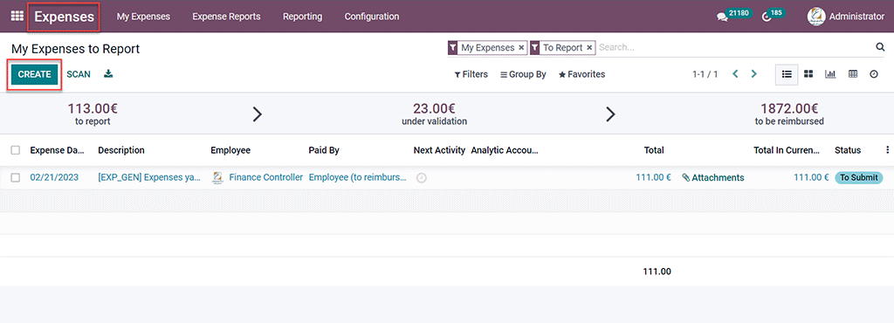Click the download import icon
This screenshot has width=894, height=323.
108,74
